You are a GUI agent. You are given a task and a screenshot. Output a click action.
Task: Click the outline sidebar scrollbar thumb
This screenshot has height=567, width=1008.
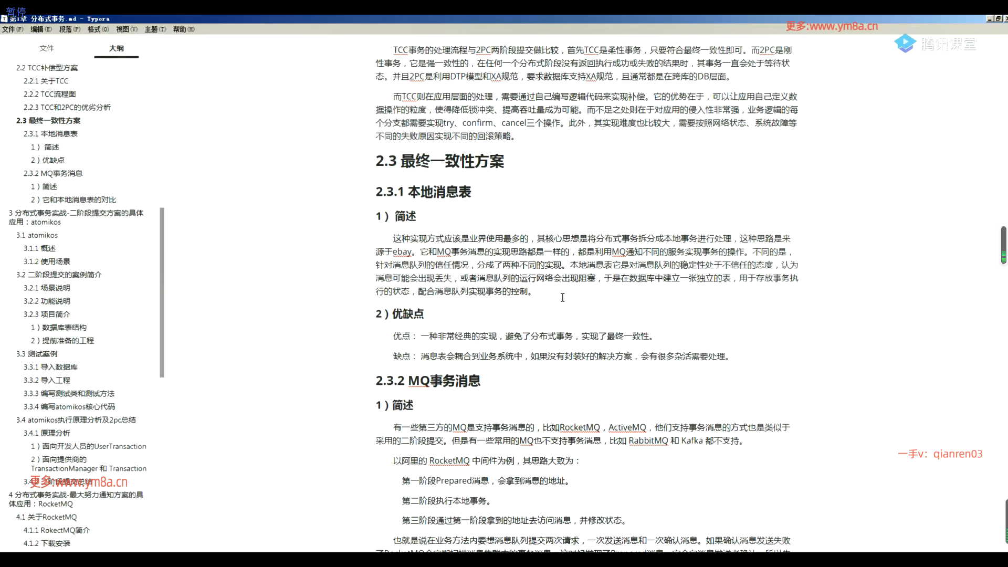[162, 292]
